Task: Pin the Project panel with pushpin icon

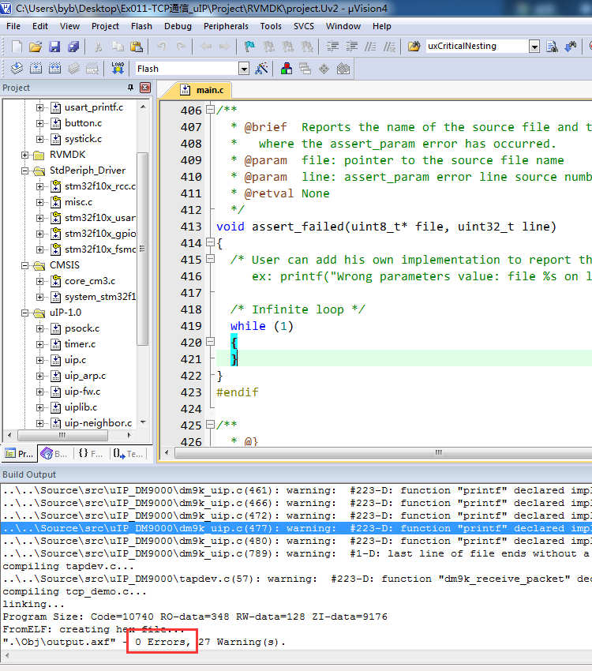Action: click(x=131, y=88)
